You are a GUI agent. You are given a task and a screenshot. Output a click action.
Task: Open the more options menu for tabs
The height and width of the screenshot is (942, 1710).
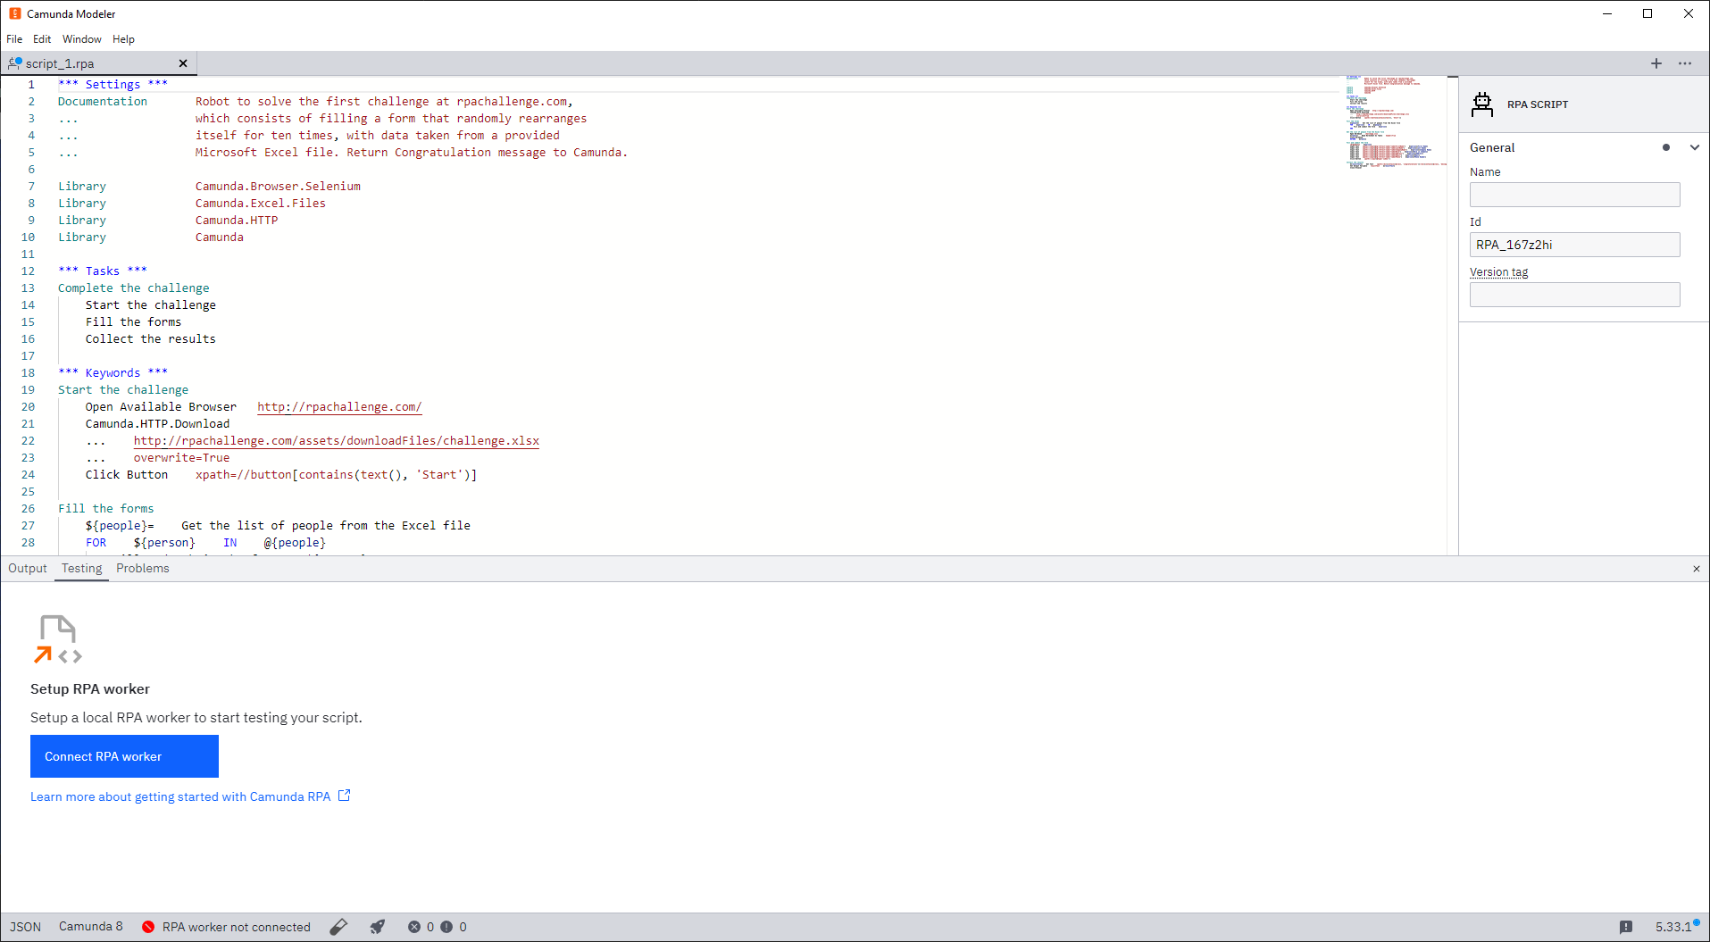point(1687,63)
